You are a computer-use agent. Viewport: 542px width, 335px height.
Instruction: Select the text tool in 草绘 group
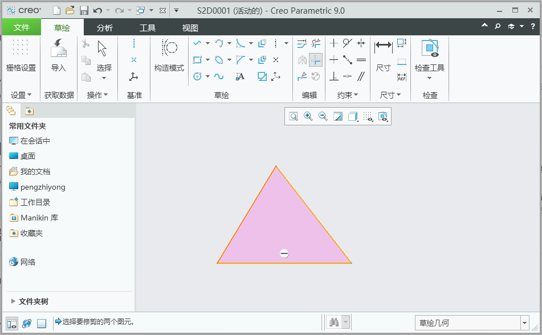coord(240,76)
